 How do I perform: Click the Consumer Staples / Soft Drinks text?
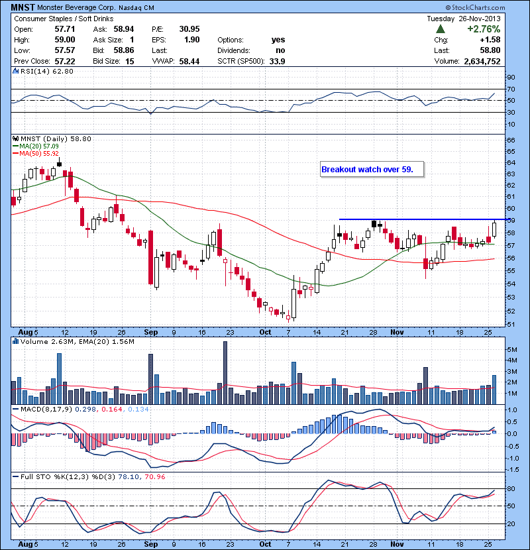click(64, 19)
